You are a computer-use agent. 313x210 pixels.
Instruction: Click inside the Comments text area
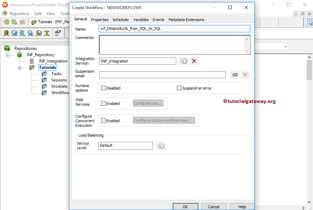tap(172, 45)
